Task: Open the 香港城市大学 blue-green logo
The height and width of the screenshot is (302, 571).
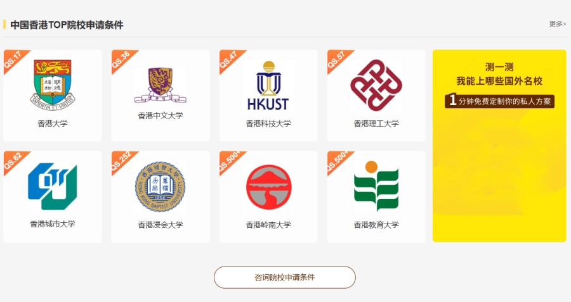Action: (x=53, y=186)
